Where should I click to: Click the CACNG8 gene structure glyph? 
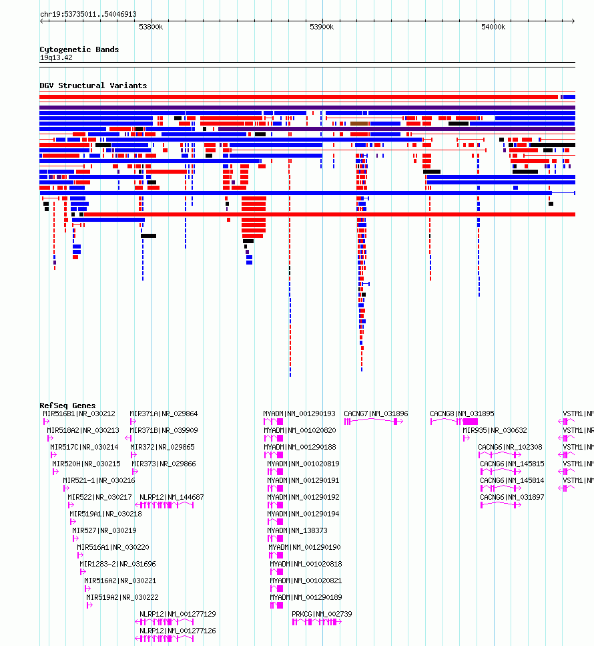pyautogui.click(x=454, y=422)
